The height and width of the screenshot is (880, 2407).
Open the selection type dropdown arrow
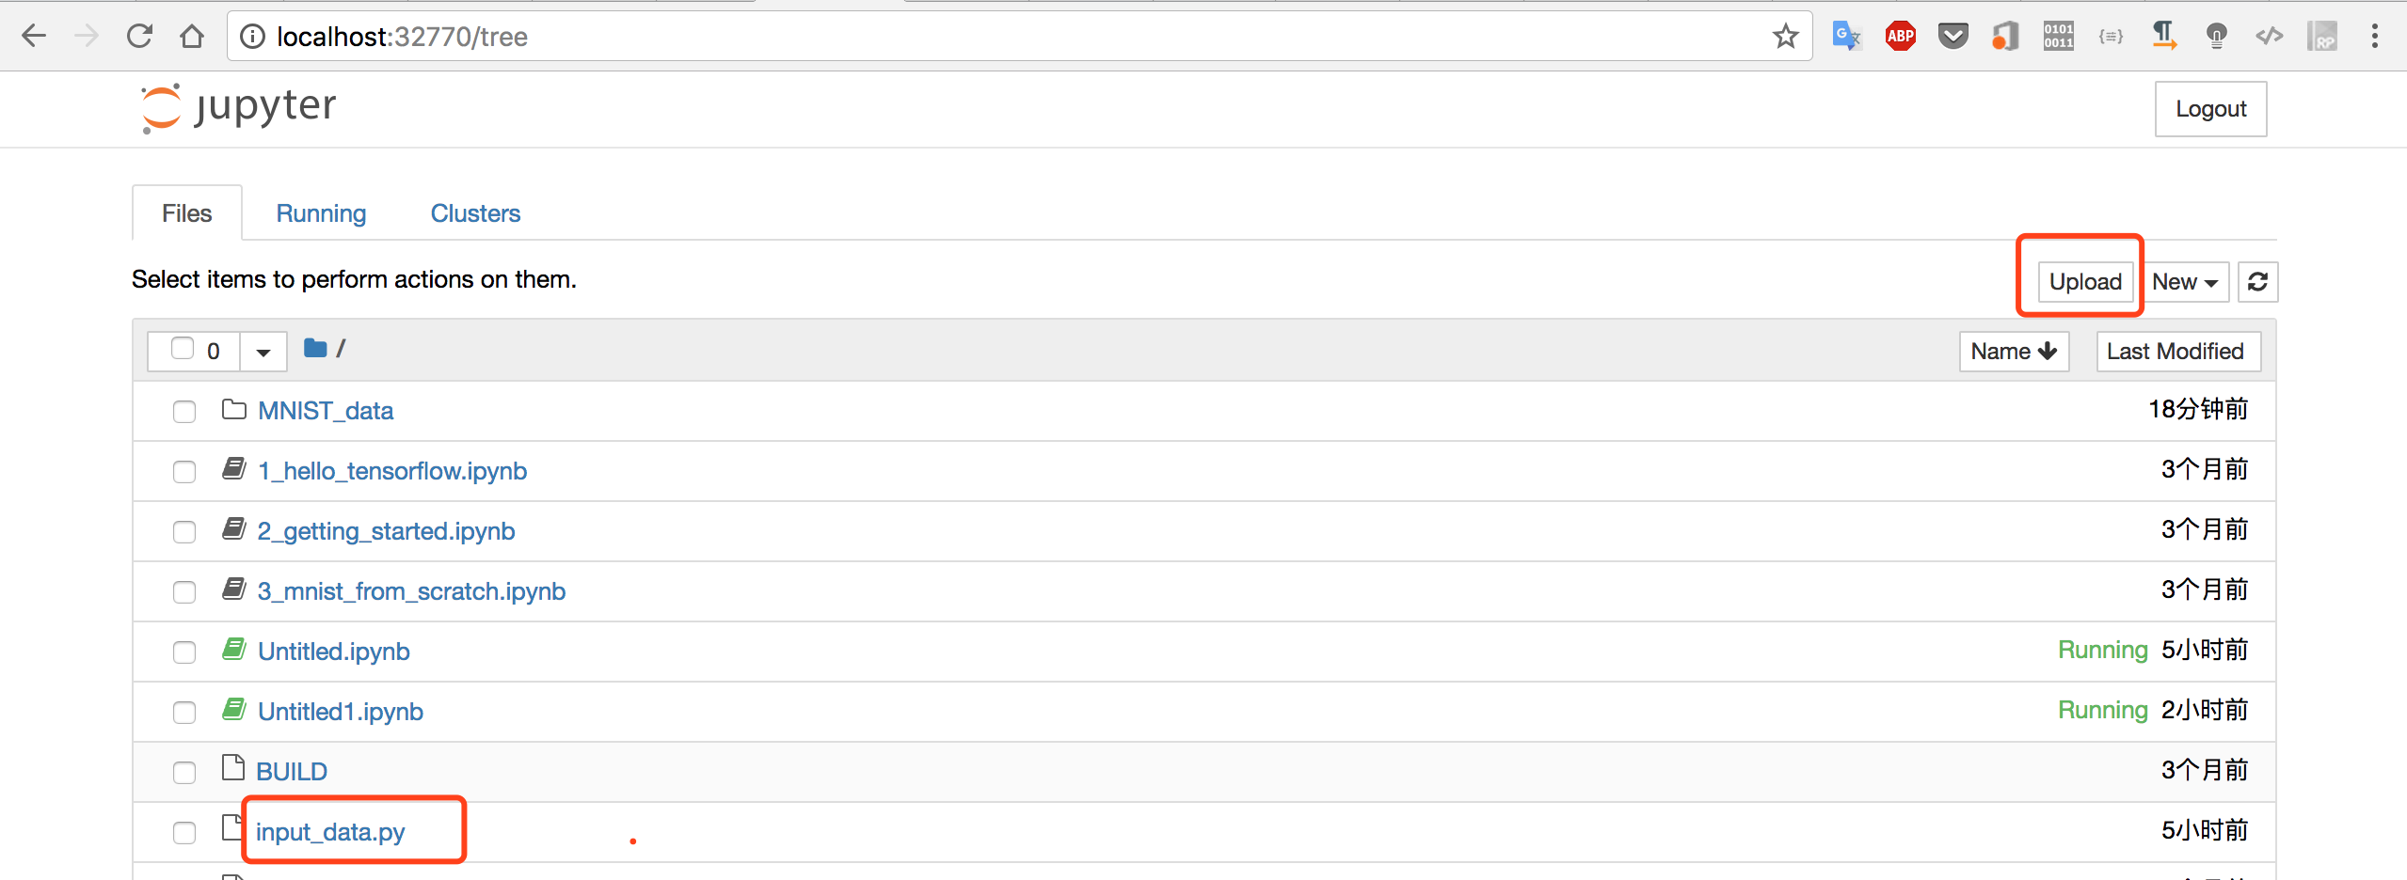[263, 352]
